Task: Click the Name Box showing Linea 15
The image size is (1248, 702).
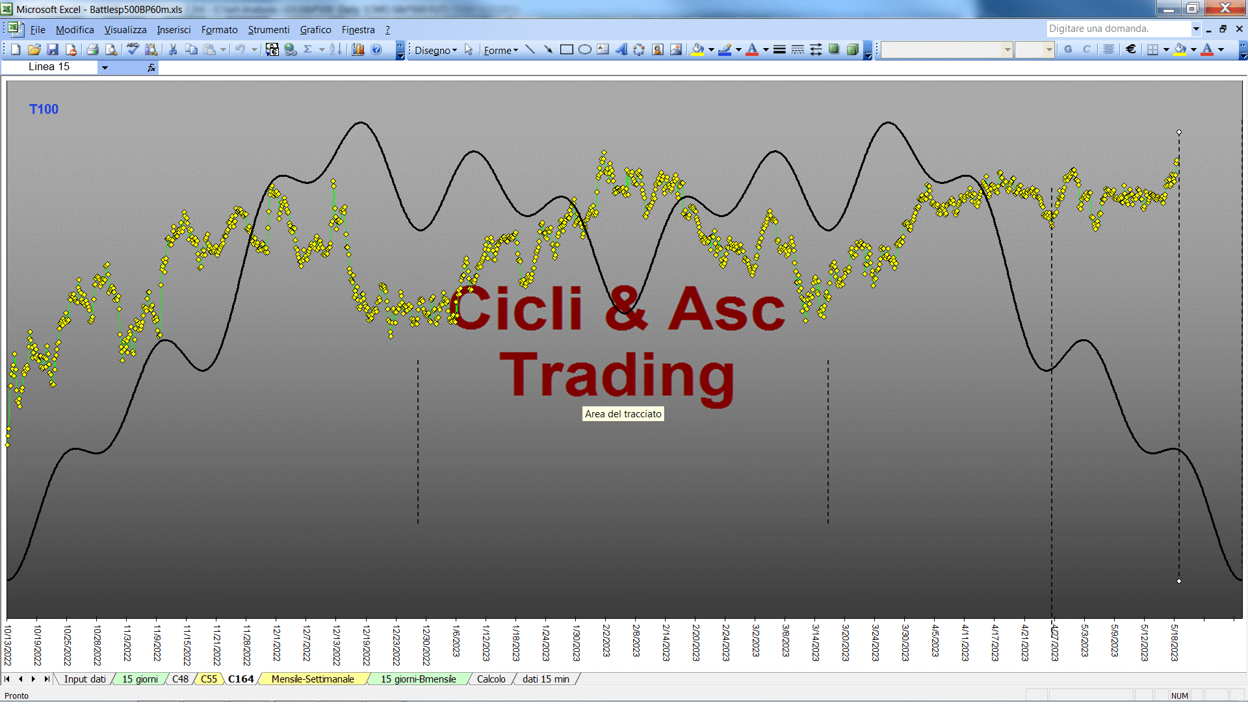Action: pyautogui.click(x=49, y=67)
